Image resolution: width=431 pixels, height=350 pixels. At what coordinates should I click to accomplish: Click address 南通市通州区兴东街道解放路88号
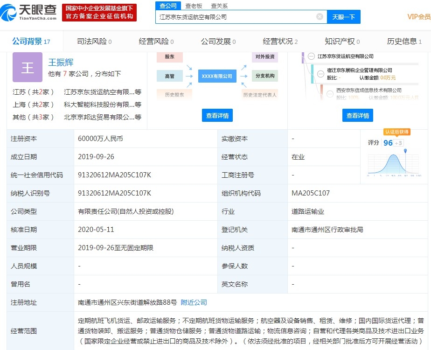(127, 302)
